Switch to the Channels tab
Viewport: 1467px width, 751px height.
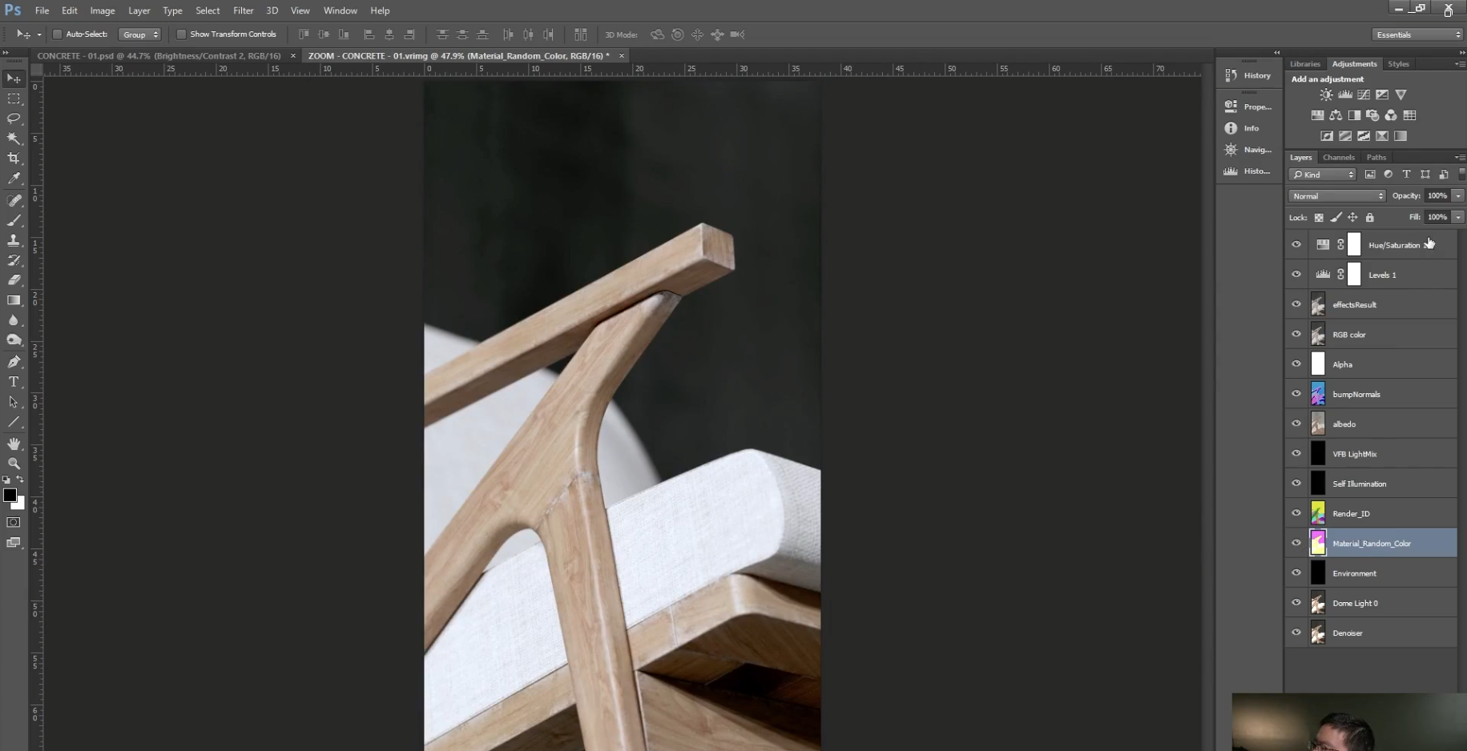[1338, 157]
